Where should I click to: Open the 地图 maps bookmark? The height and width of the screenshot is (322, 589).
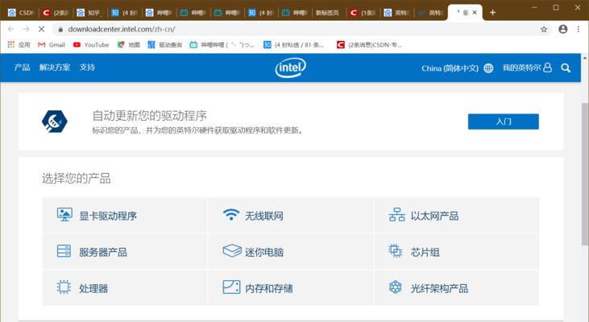tap(128, 44)
